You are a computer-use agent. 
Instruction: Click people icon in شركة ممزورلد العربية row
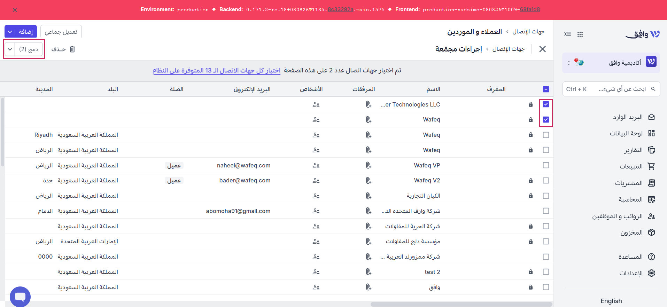(x=316, y=257)
